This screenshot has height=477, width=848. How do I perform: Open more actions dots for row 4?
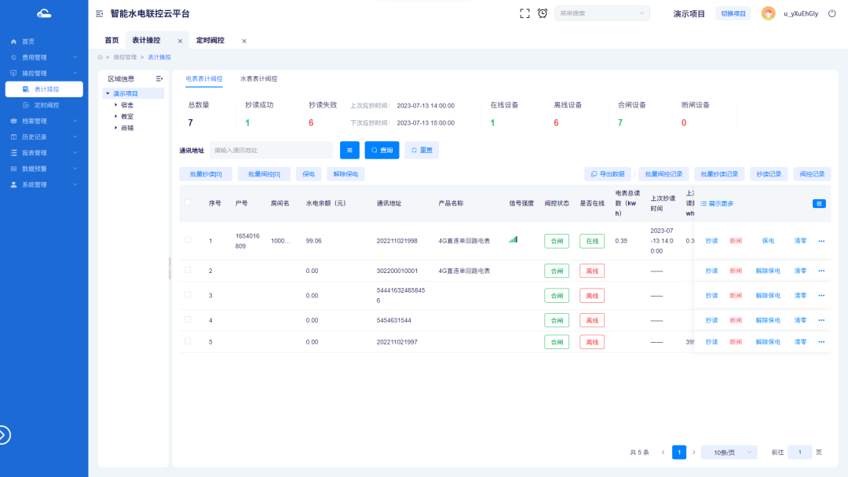click(x=821, y=320)
